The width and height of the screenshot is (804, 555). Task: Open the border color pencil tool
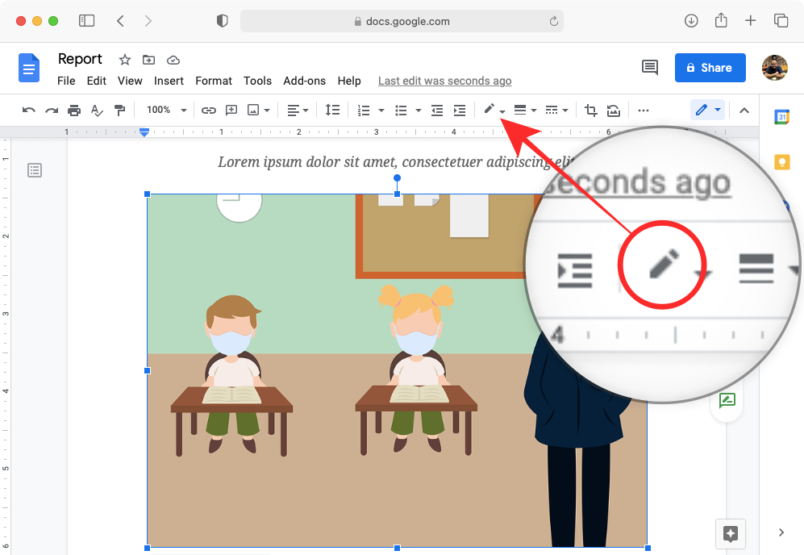pyautogui.click(x=489, y=110)
